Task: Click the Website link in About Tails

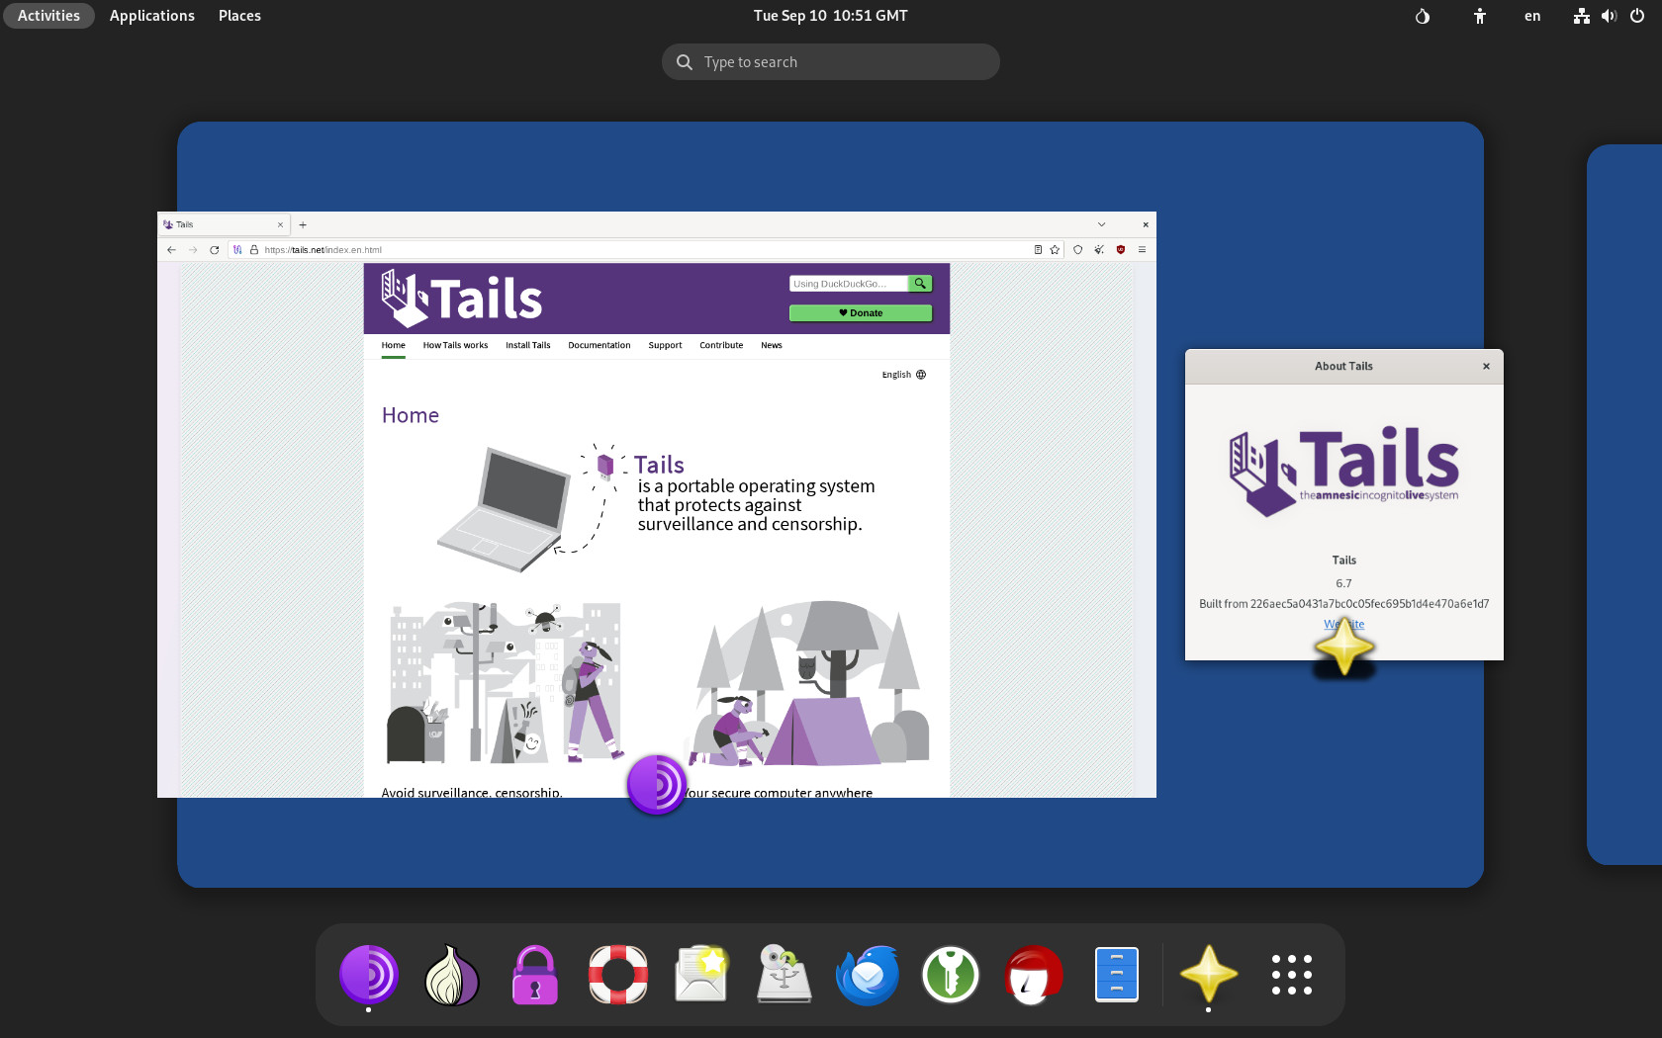Action: [1343, 624]
